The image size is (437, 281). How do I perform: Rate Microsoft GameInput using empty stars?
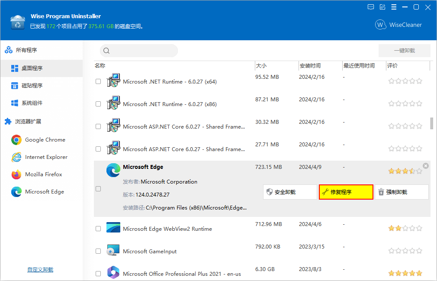(405, 251)
